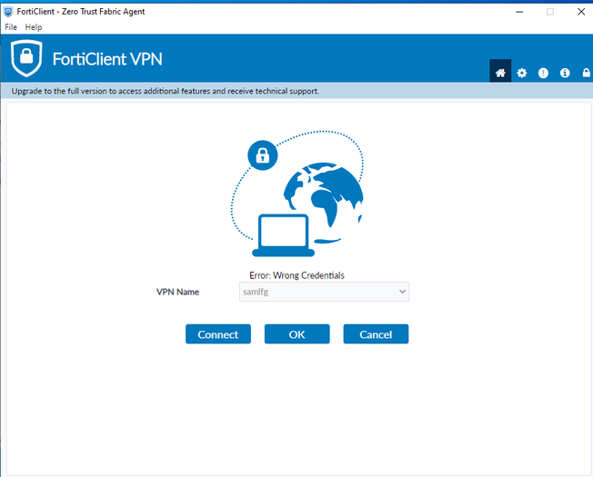The height and width of the screenshot is (477, 593).
Task: Open the settings gear icon
Action: click(522, 73)
